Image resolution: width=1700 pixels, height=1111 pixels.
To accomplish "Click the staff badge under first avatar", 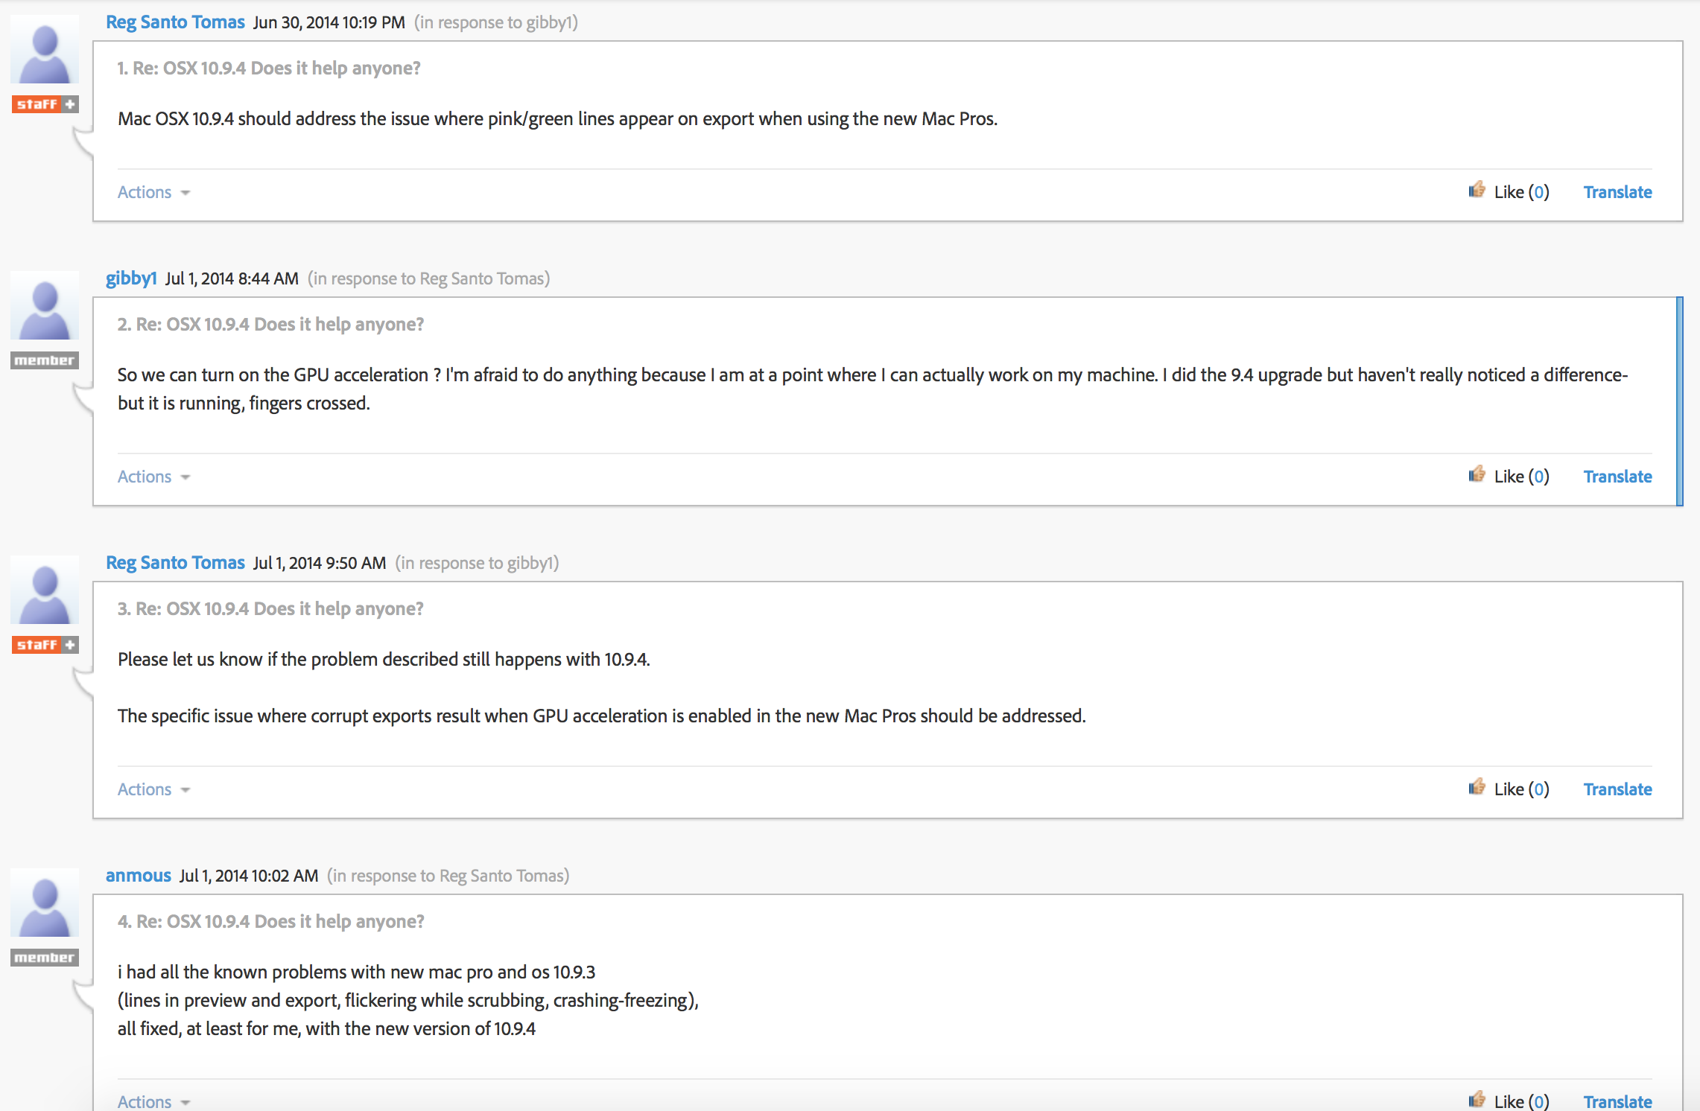I will 45,104.
